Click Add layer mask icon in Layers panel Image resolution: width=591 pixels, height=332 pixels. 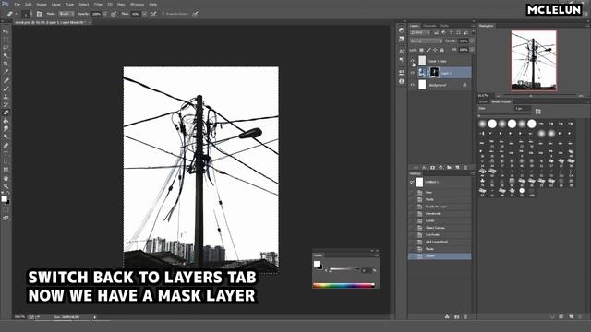[433, 167]
